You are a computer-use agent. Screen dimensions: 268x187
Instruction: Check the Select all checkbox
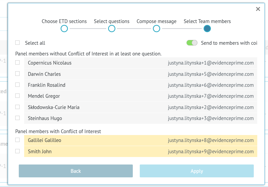(x=18, y=43)
